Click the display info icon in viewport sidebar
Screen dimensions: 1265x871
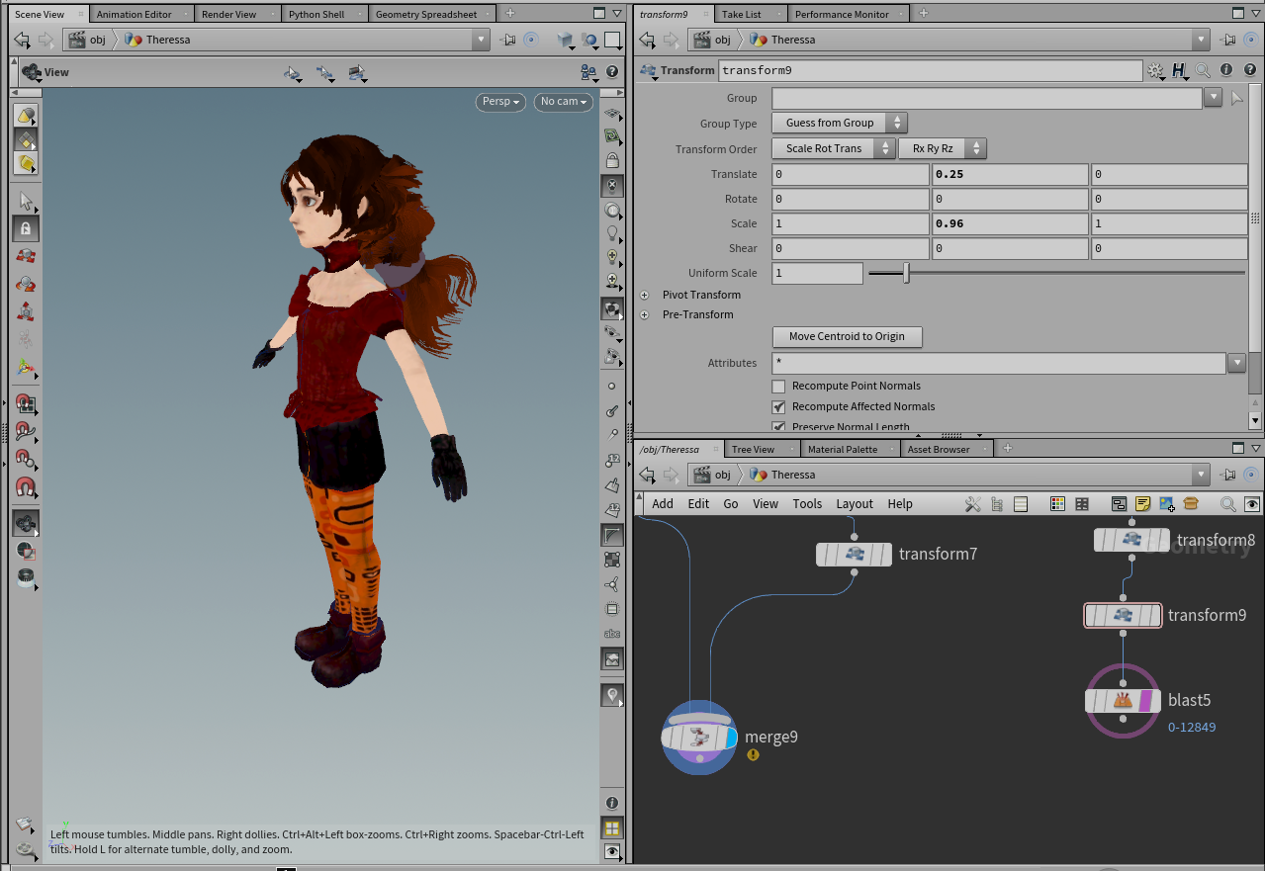[x=612, y=803]
